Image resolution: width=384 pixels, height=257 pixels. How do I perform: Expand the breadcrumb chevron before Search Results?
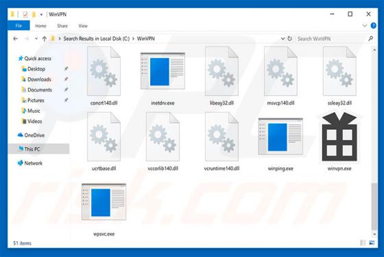[x=60, y=38]
